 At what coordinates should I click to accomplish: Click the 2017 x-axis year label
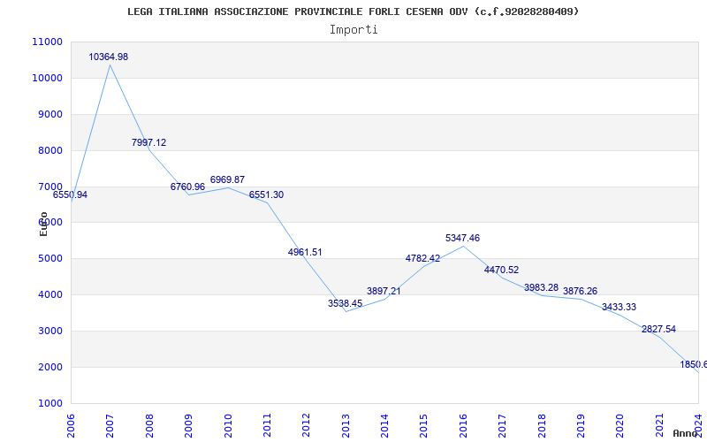tap(502, 425)
